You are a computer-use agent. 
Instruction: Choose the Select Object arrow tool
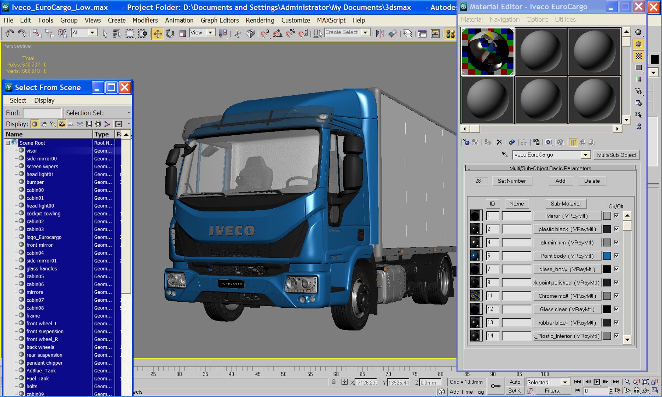[105, 33]
